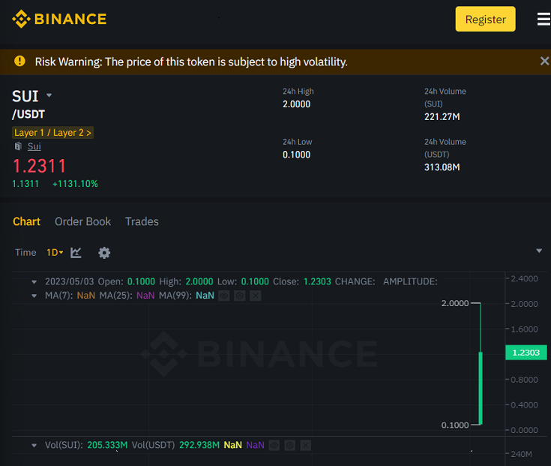
Task: Open Volume indicator settings icon
Action: (x=289, y=445)
